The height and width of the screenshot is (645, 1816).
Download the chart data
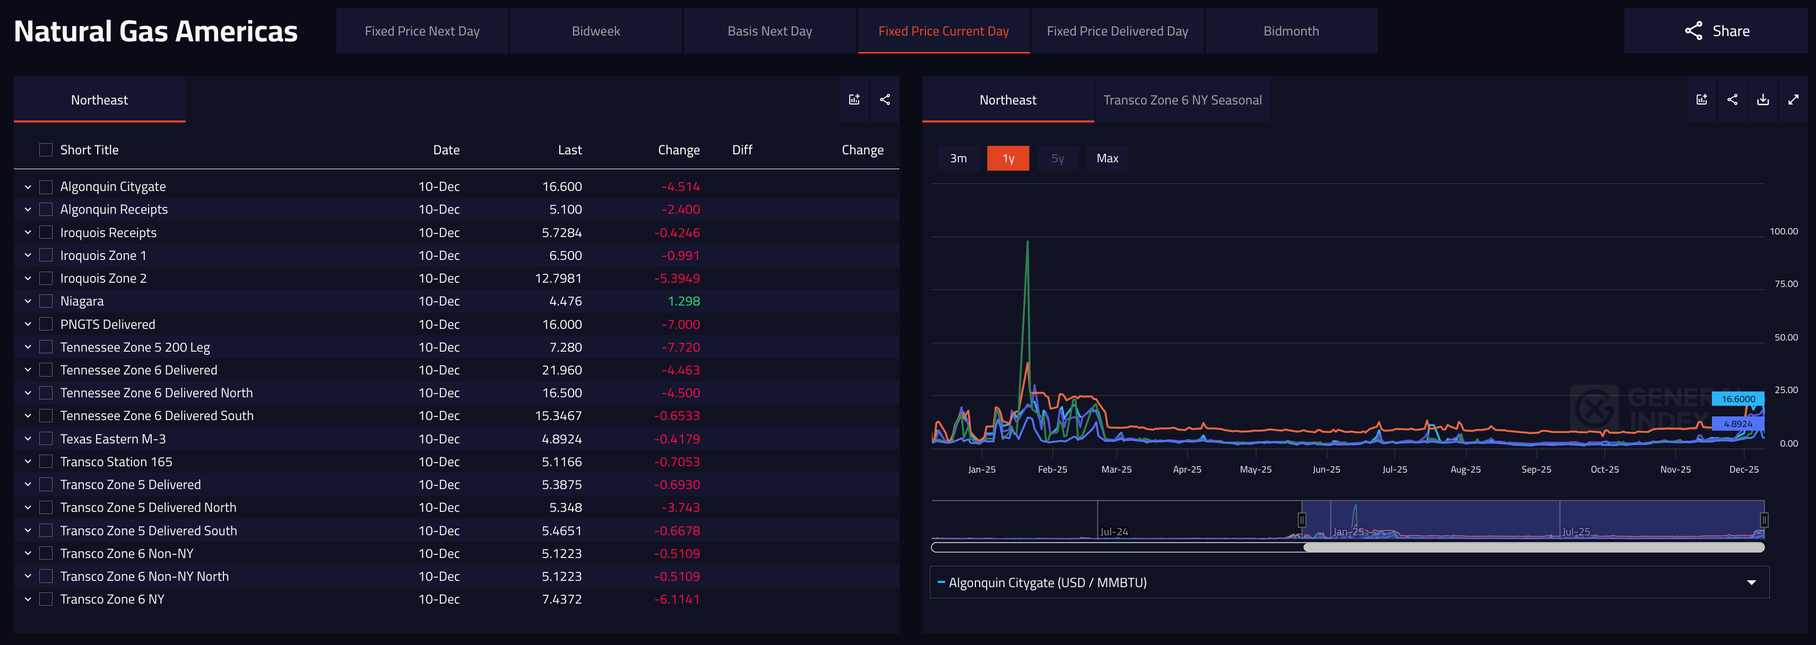tap(1762, 99)
